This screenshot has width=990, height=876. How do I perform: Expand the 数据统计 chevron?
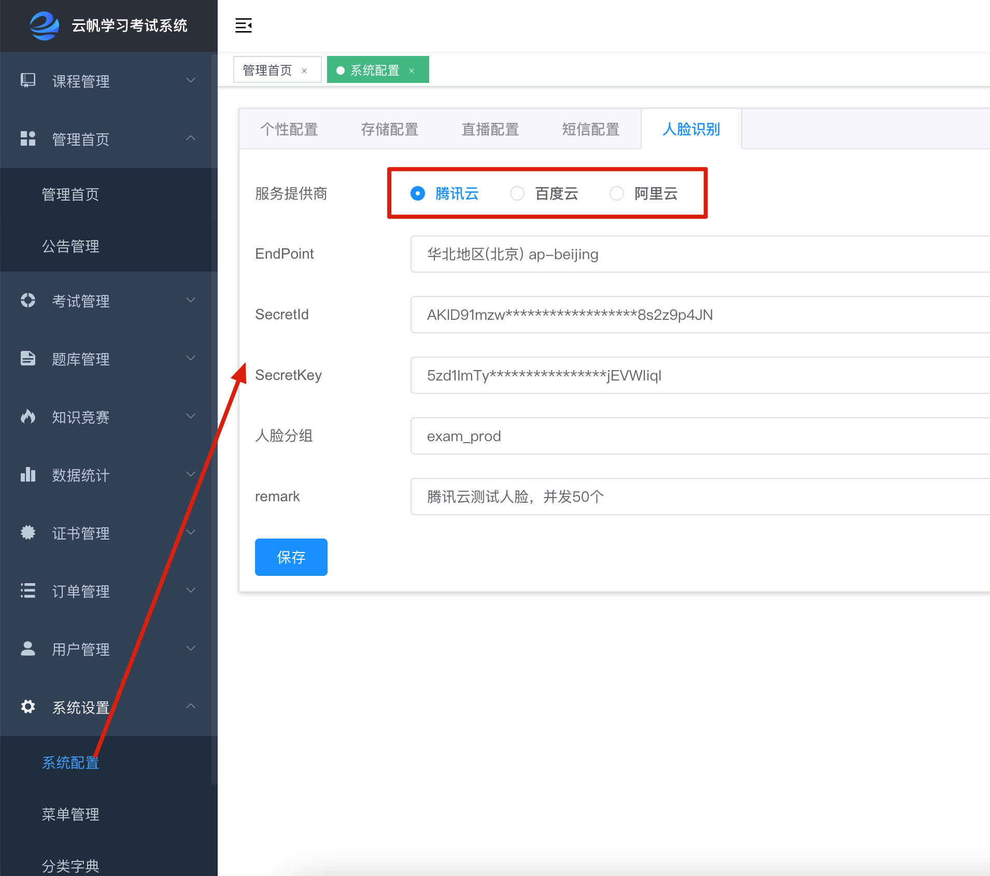point(191,474)
